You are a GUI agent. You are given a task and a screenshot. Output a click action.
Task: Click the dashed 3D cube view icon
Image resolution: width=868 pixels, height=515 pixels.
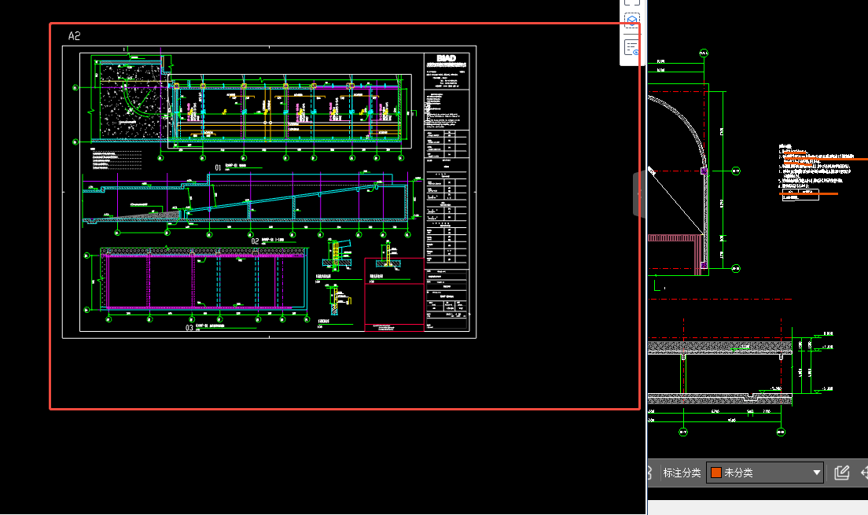pos(631,21)
